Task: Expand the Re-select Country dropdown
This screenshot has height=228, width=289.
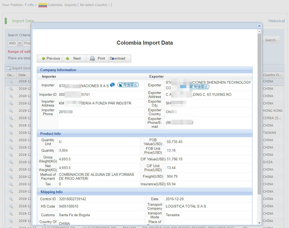Action: point(95,5)
